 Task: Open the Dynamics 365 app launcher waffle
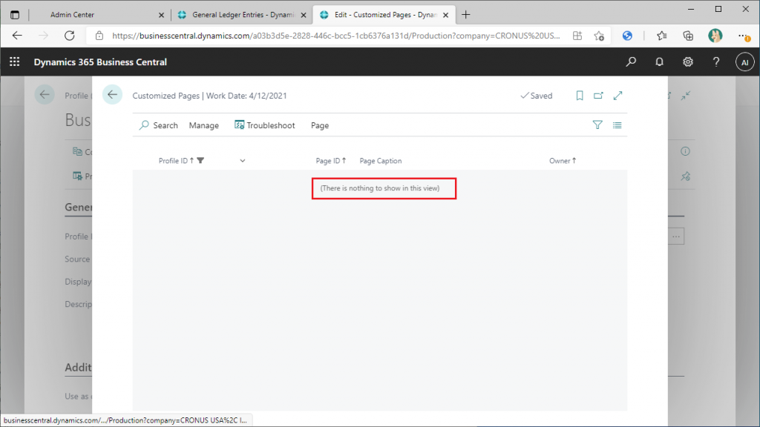tap(14, 62)
